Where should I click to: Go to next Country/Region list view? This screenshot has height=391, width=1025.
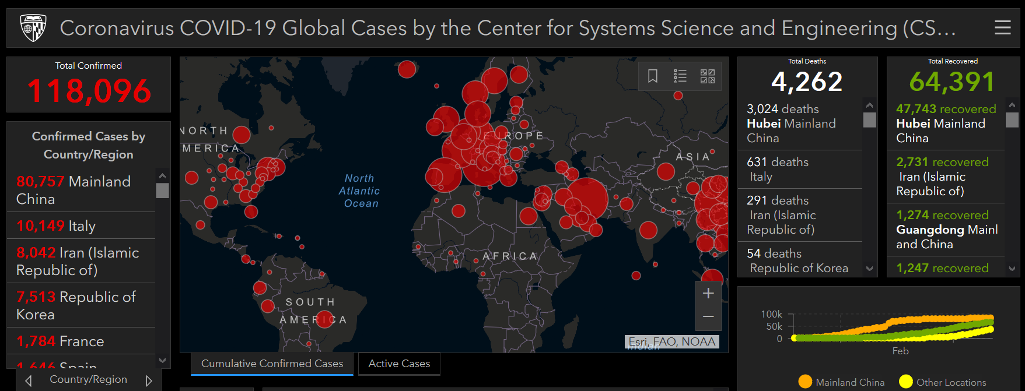click(x=149, y=381)
